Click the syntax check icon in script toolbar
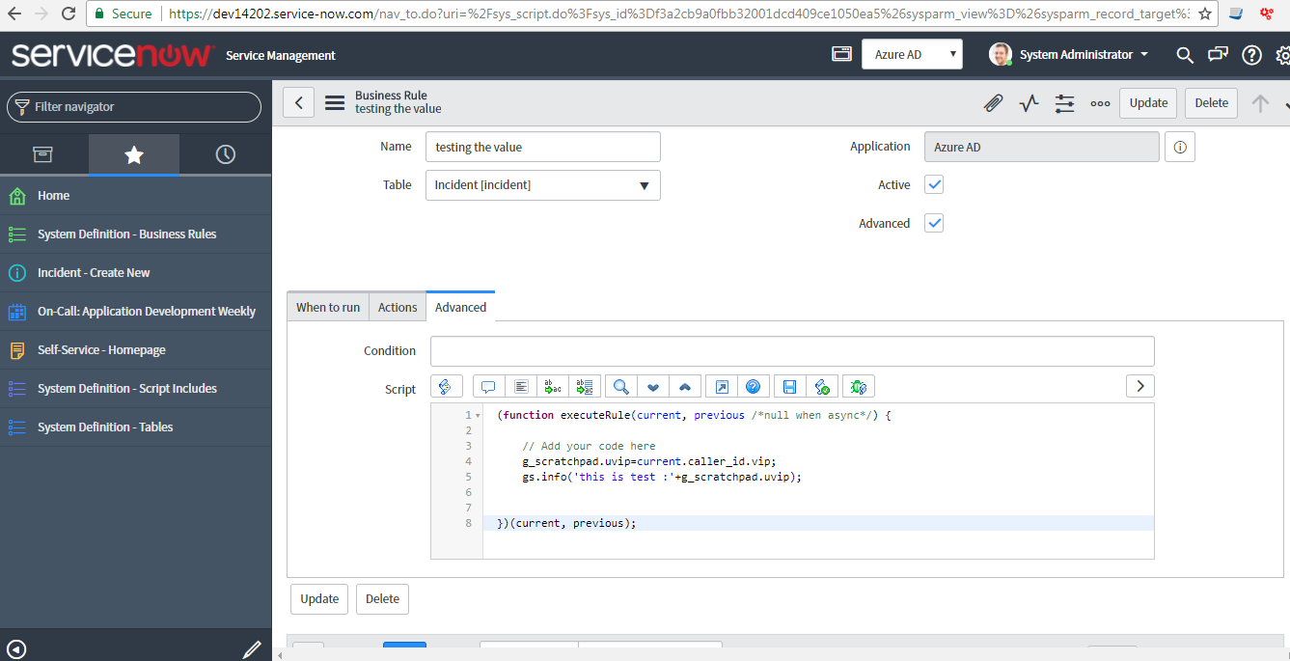Screen dimensions: 1290x661 click(x=822, y=386)
